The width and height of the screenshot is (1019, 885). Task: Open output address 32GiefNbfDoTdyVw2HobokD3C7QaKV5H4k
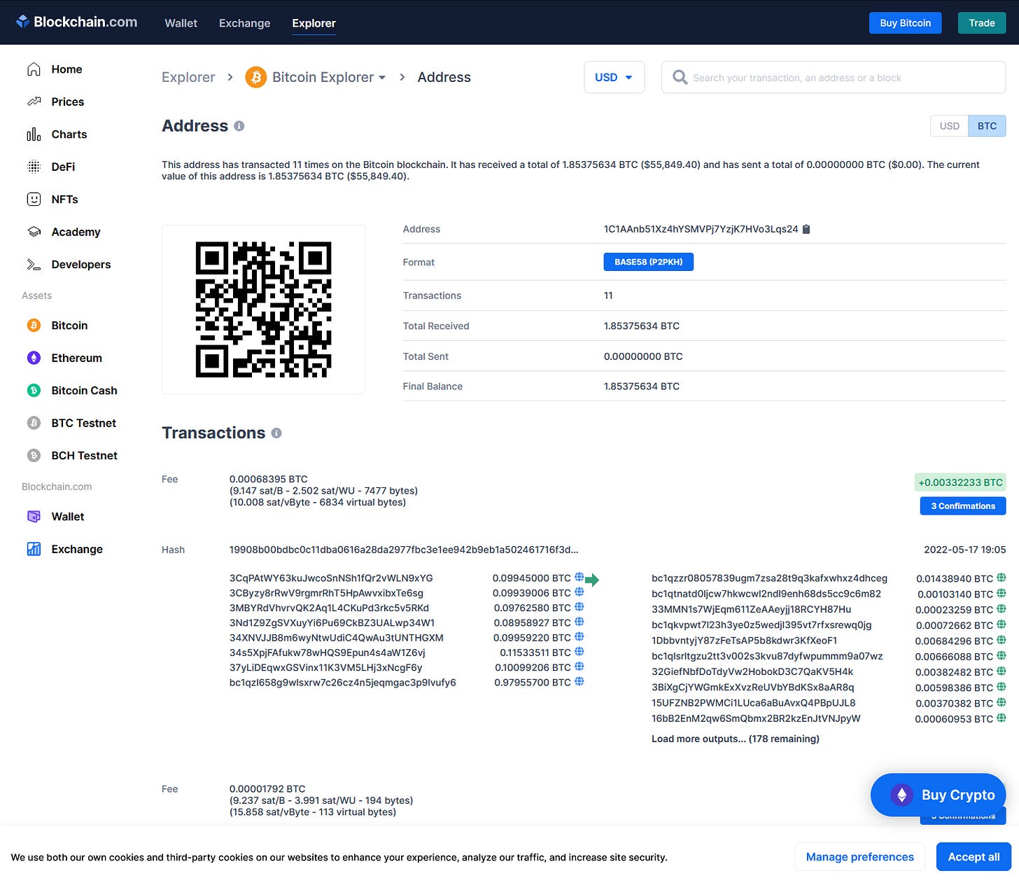[x=752, y=672]
